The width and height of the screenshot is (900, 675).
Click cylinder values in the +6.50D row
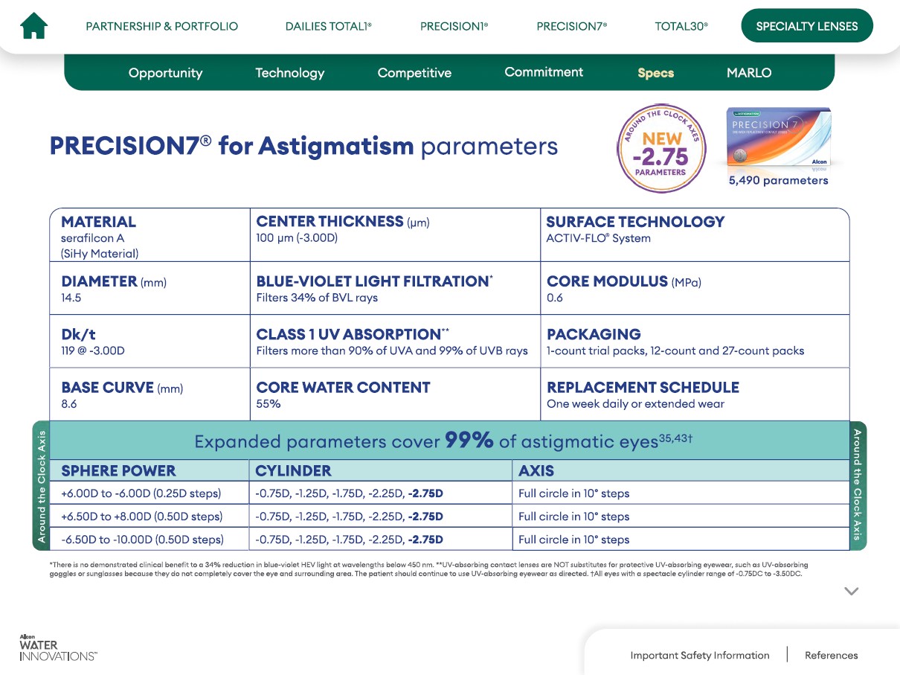[x=349, y=516]
